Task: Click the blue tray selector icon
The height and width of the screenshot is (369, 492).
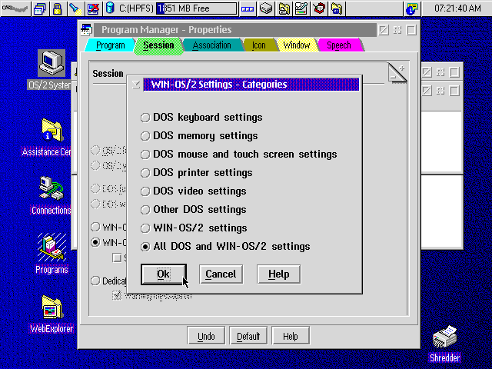Action: tap(248, 8)
